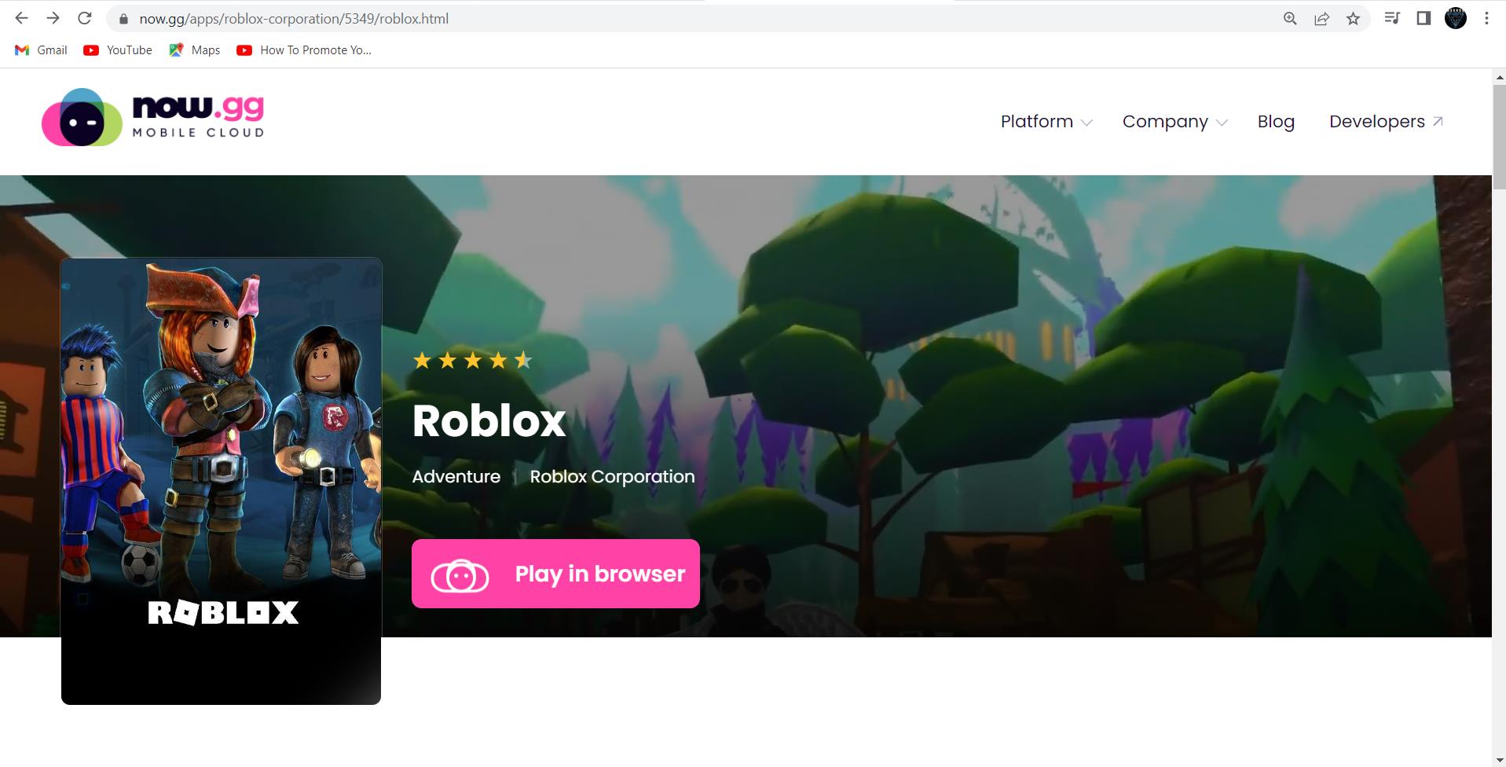The image size is (1506, 767).
Task: Open the Chrome profile avatar
Action: (x=1456, y=18)
